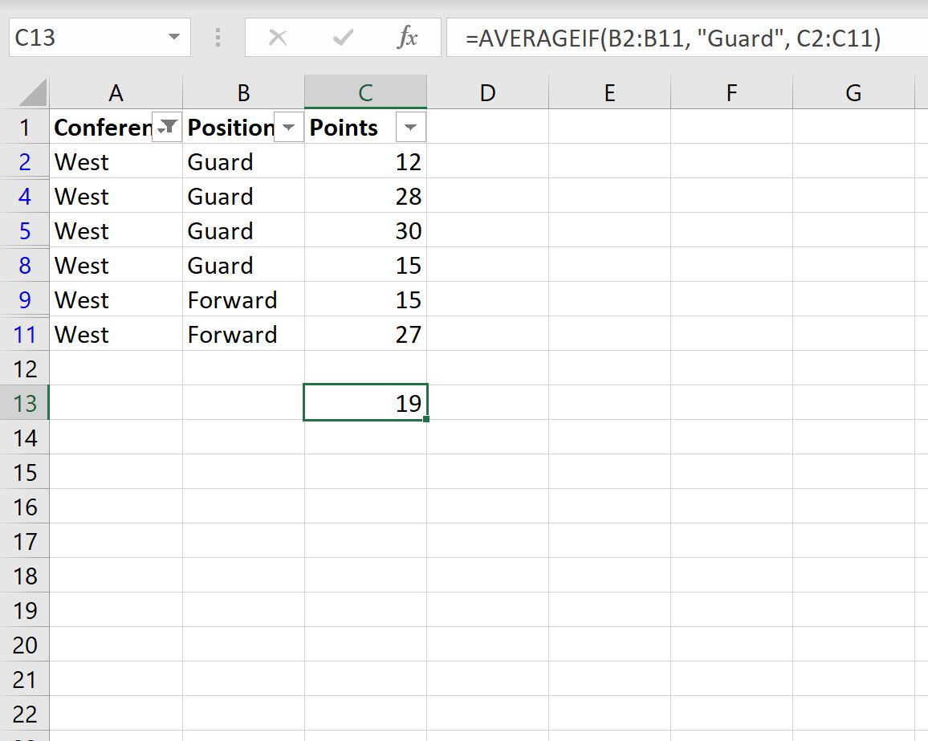Click the fill handle of cell C13

click(x=426, y=419)
